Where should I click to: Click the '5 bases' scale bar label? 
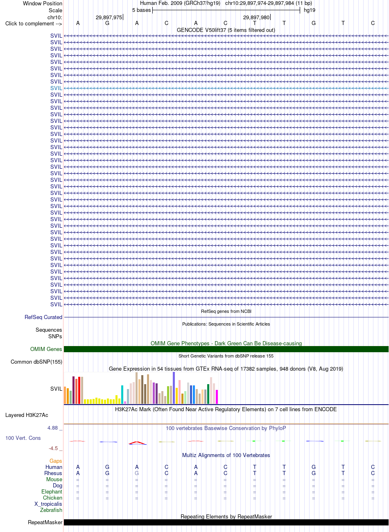pos(141,10)
